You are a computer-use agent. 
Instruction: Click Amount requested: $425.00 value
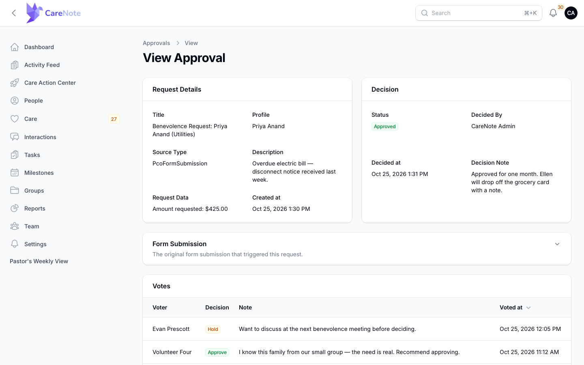click(190, 209)
